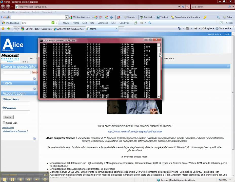Click Hai dimenticato la Password link
235x182 pixels.
tap(15, 131)
